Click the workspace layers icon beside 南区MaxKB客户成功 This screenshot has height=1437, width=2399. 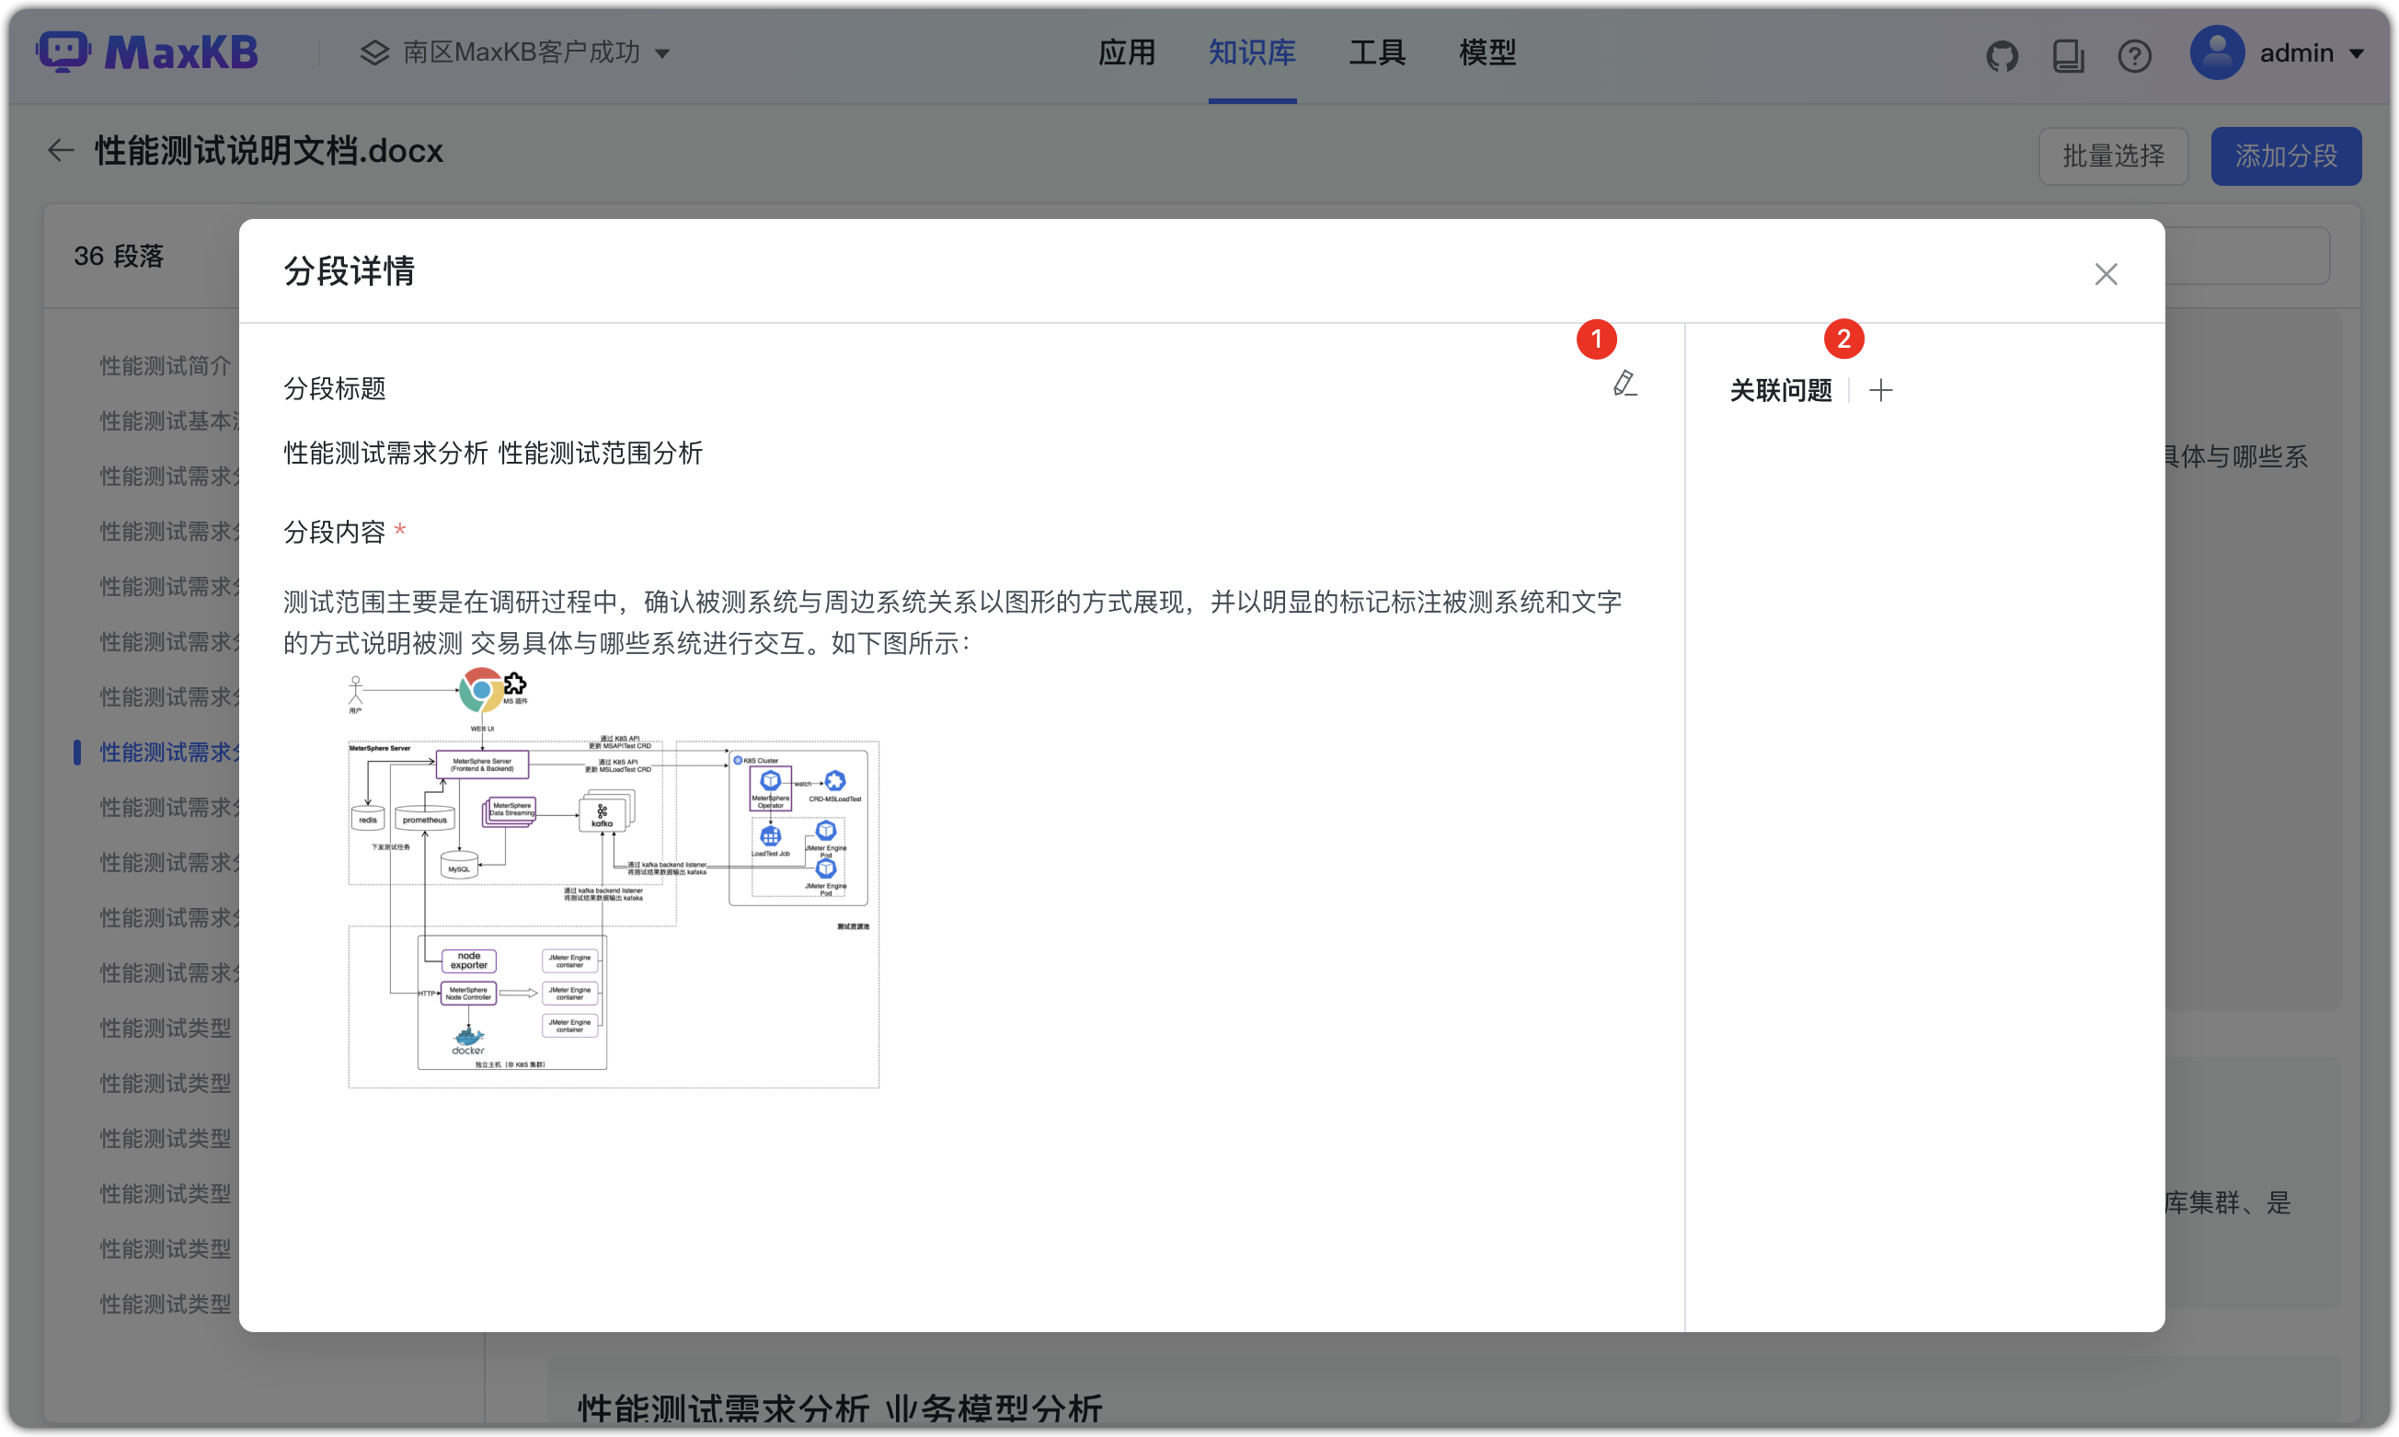pos(374,52)
